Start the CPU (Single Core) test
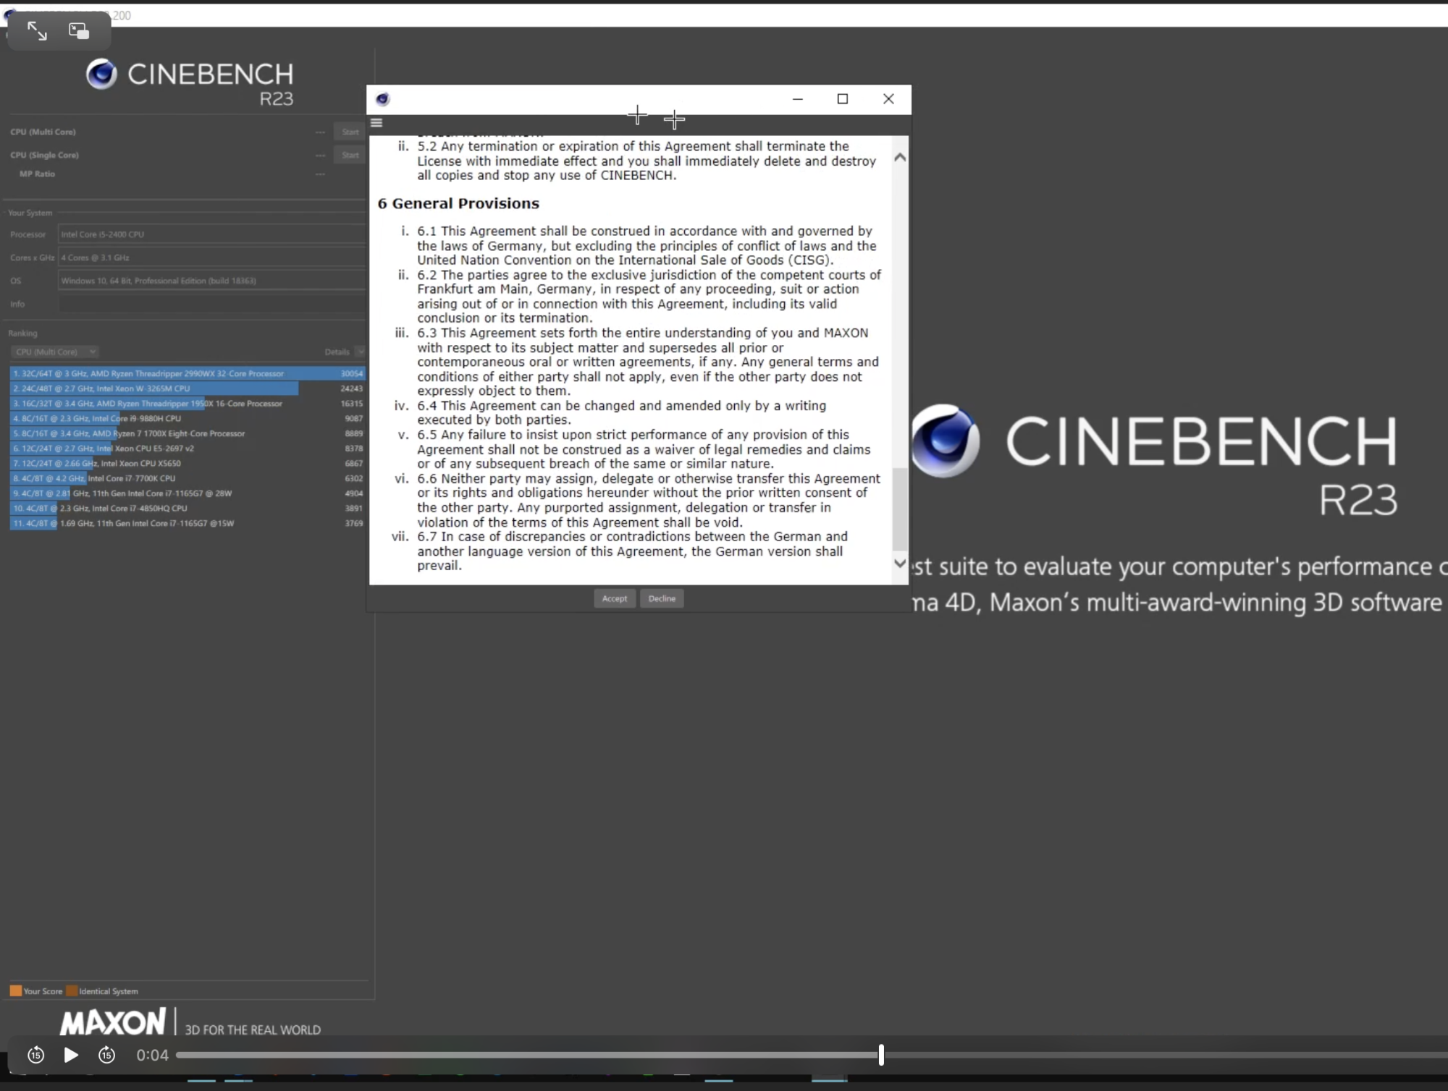This screenshot has width=1448, height=1091. click(350, 155)
